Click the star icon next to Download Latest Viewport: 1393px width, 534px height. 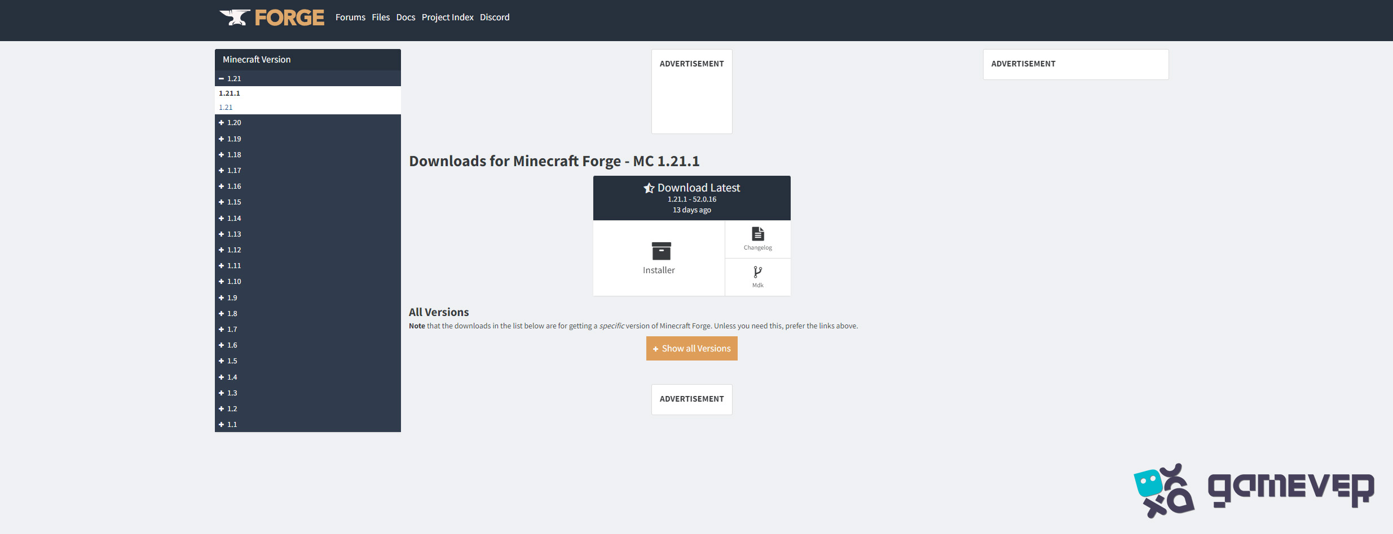[650, 188]
